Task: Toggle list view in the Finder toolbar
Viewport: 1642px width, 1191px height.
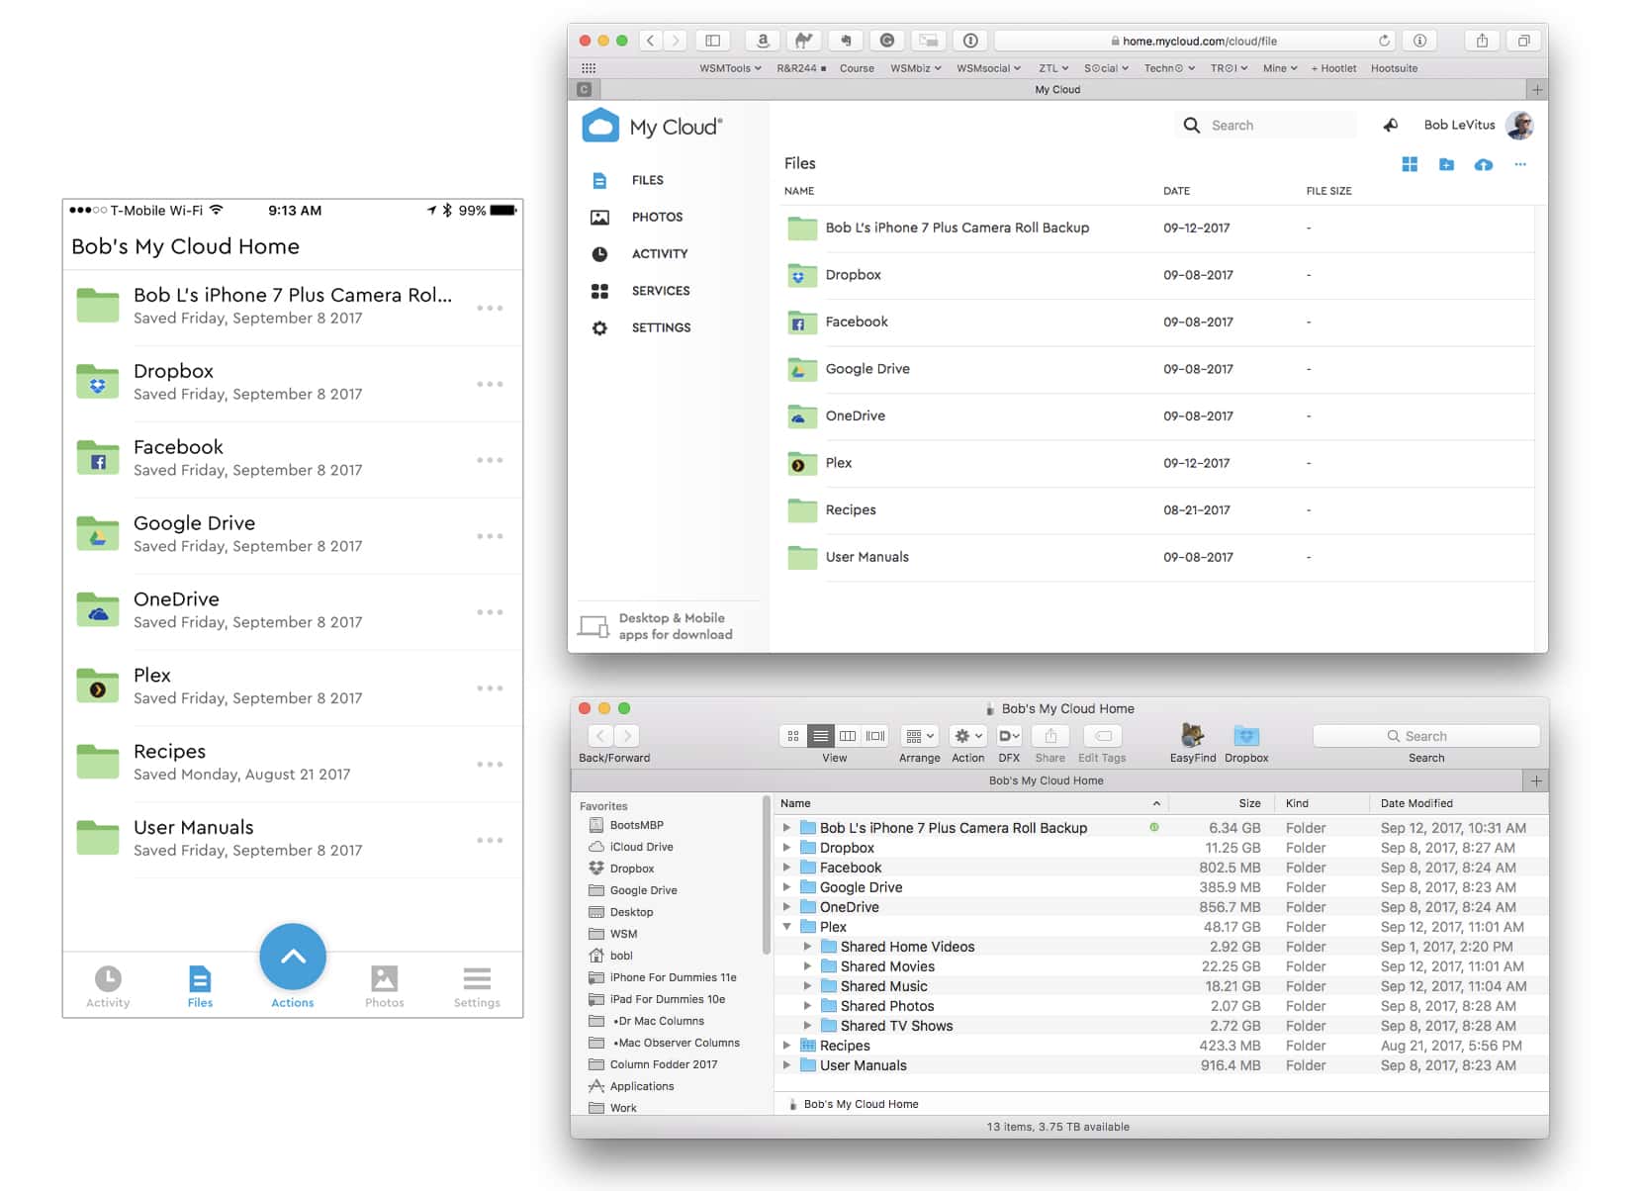Action: (821, 736)
